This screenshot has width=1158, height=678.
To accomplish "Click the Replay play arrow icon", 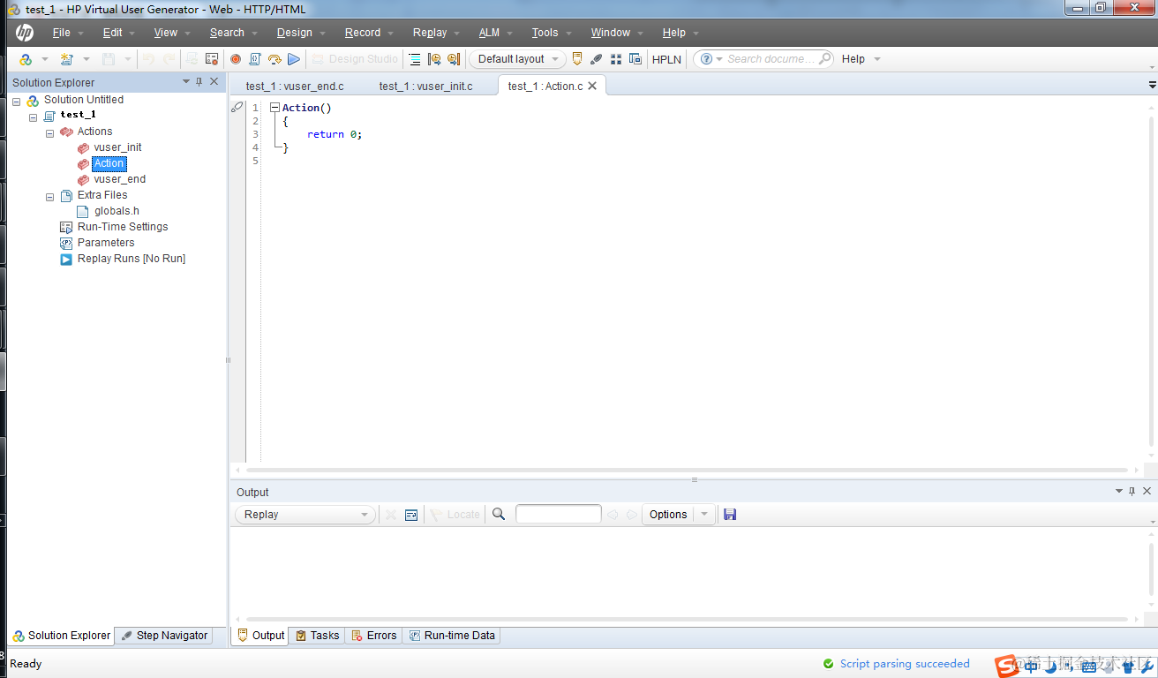I will pyautogui.click(x=294, y=59).
